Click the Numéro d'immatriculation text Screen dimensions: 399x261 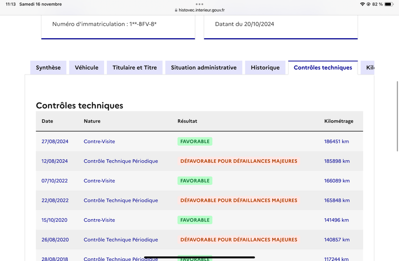pyautogui.click(x=104, y=24)
